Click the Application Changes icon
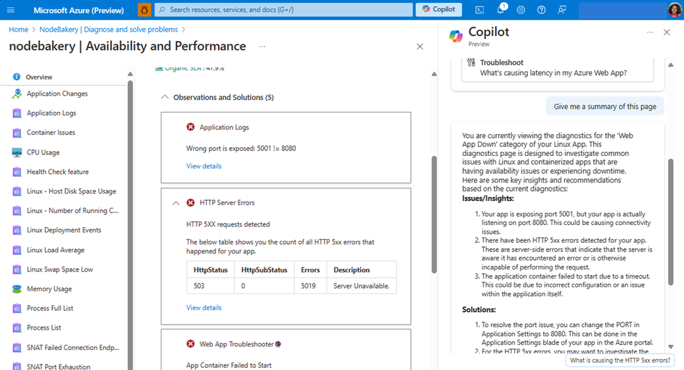Screen dimensions: 684x370 click(16, 94)
